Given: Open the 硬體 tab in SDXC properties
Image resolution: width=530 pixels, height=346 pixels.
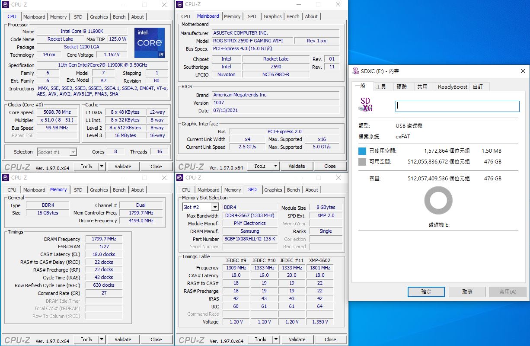Looking at the screenshot, I should click(402, 87).
